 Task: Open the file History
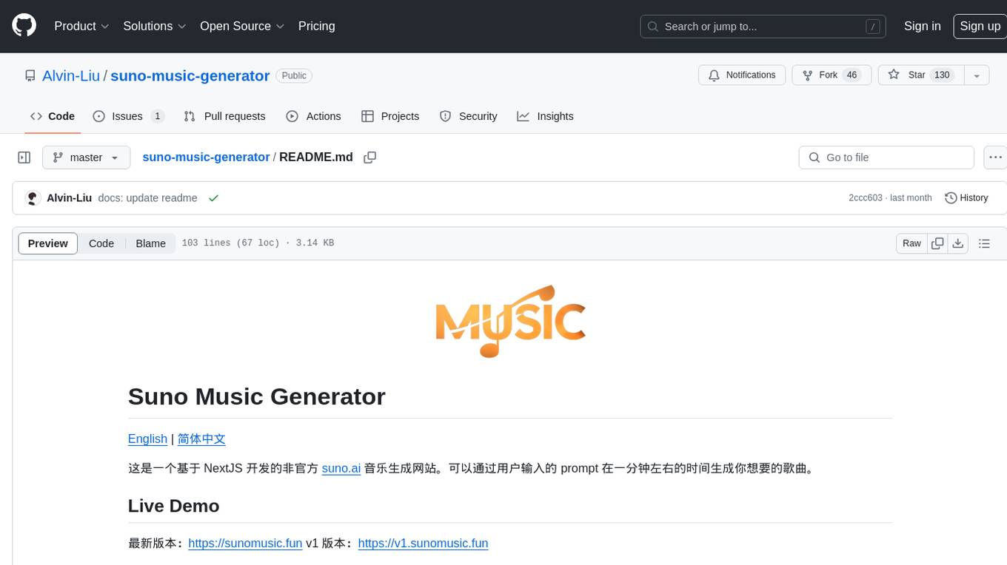coord(966,197)
